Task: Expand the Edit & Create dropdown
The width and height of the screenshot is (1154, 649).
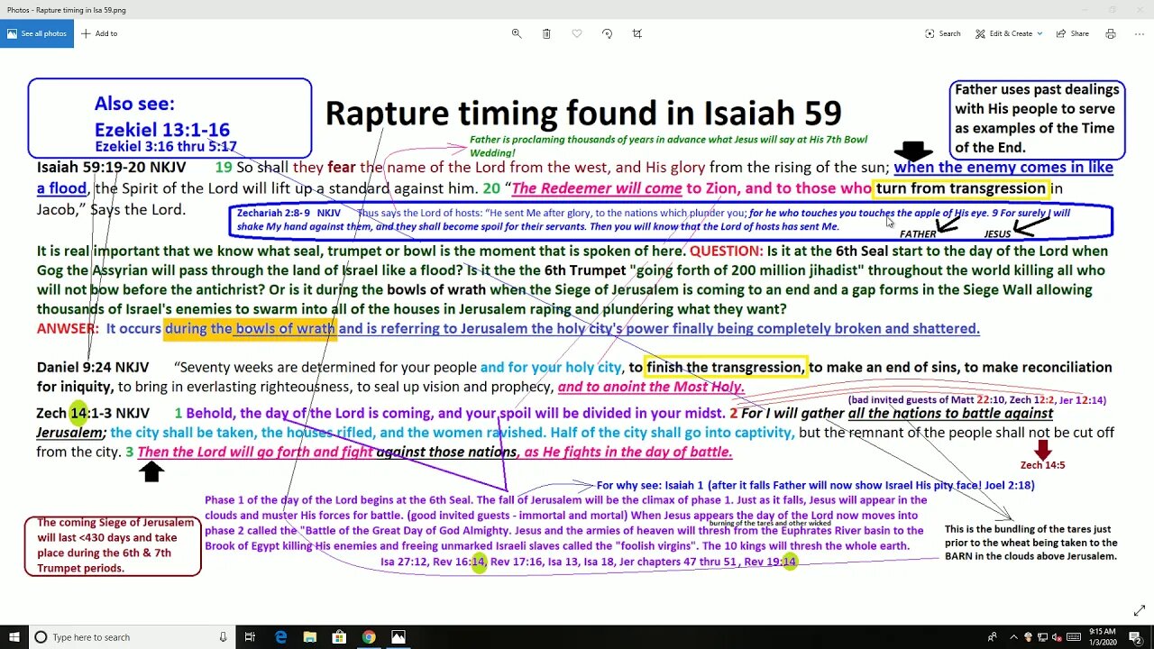Action: (1009, 33)
